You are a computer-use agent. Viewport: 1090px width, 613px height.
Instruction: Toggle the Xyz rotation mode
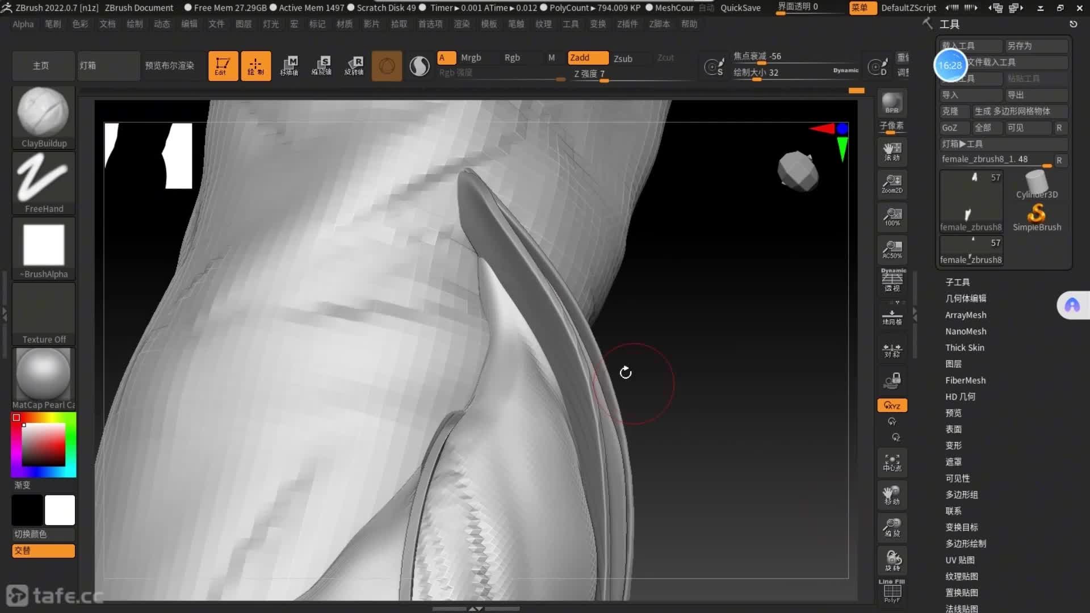pos(892,405)
